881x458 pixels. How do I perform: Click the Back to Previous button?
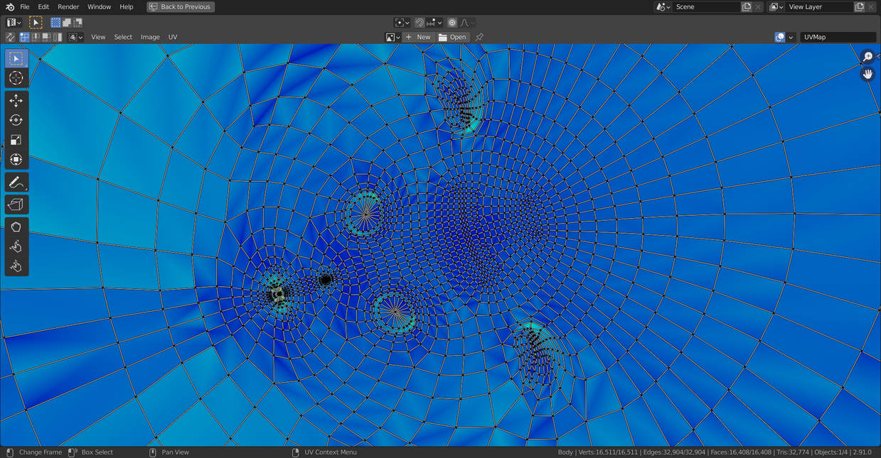(x=181, y=6)
